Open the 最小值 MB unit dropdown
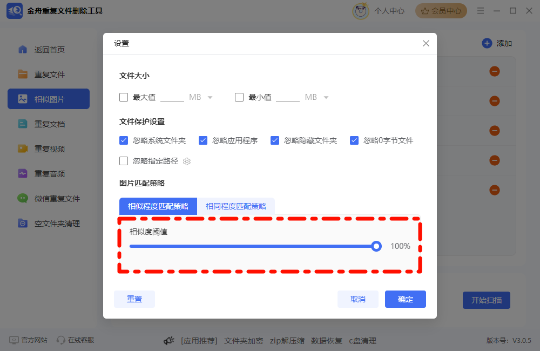This screenshot has width=540, height=351. pos(326,98)
